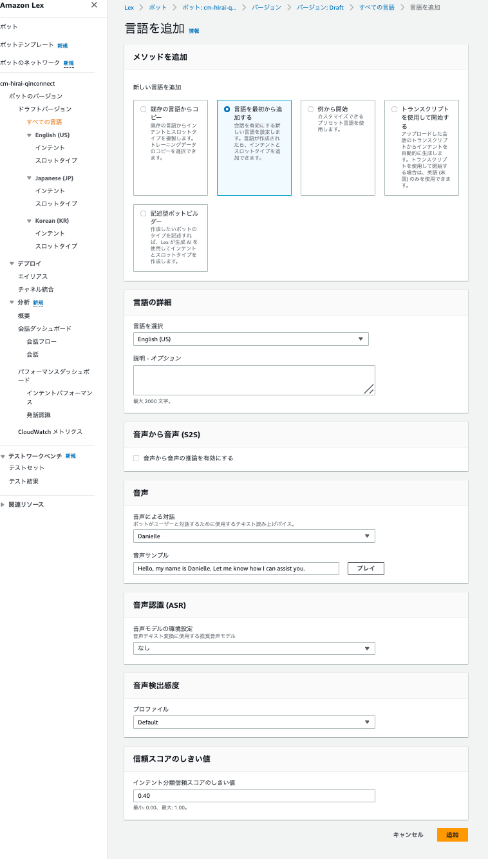Click Lex in the breadcrumb
This screenshot has height=859, width=488.
[x=129, y=7]
